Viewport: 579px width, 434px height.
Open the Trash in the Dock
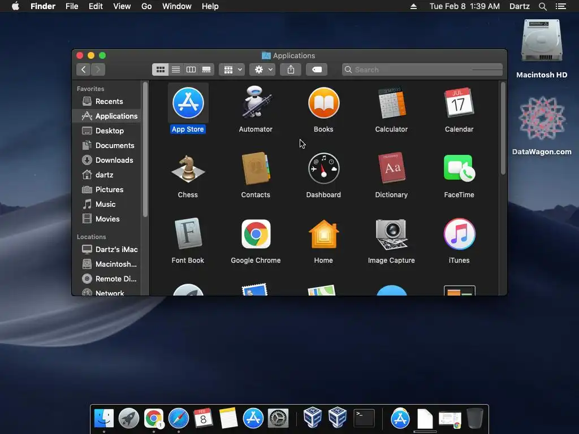(x=475, y=418)
